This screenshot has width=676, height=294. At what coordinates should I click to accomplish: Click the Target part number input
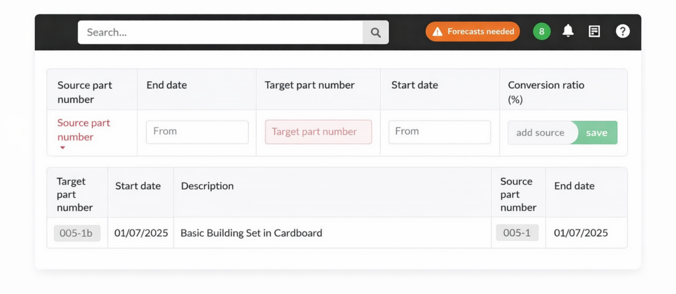tap(318, 132)
